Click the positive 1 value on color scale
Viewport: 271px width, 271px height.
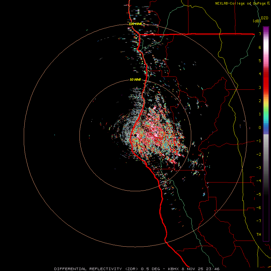coord(260,114)
